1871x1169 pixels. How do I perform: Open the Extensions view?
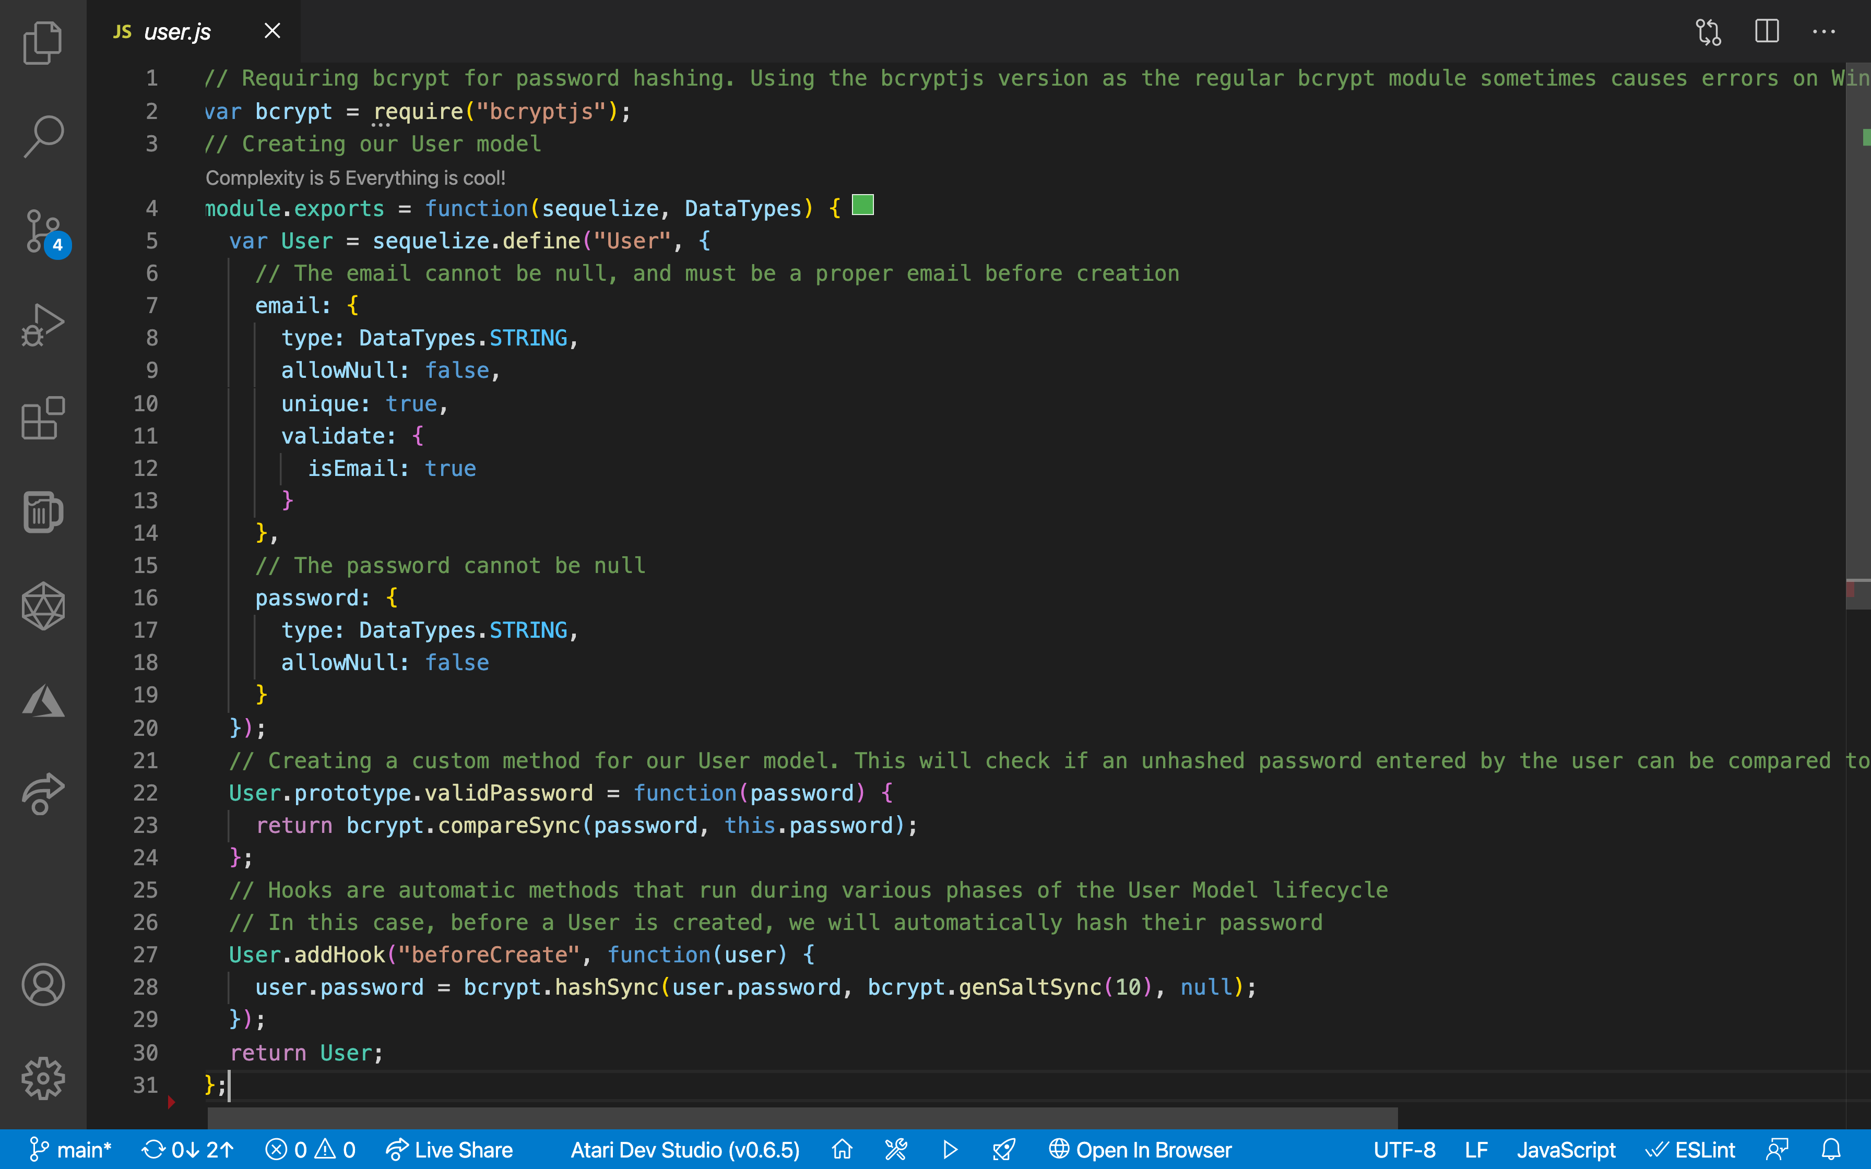tap(43, 418)
